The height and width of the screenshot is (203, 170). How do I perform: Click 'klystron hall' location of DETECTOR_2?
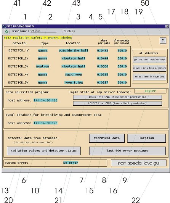pyautogui.click(x=73, y=58)
